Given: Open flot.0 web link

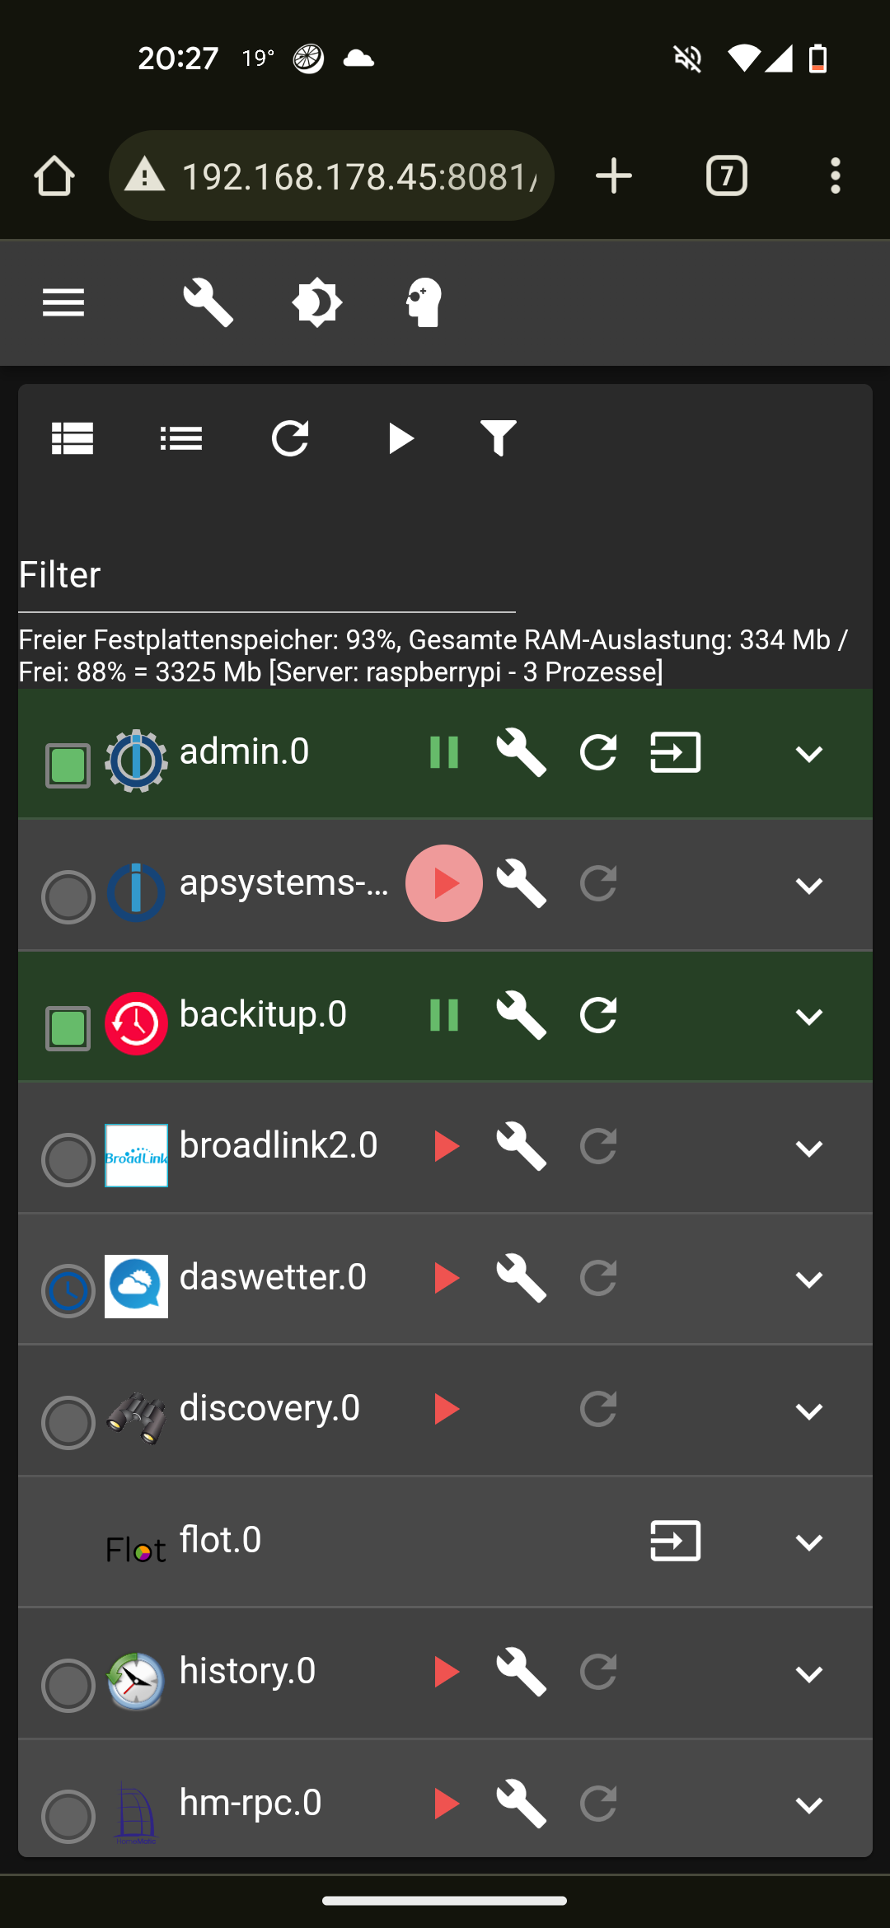Looking at the screenshot, I should pos(675,1541).
